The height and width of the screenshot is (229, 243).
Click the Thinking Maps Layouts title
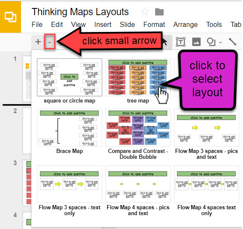(x=80, y=12)
